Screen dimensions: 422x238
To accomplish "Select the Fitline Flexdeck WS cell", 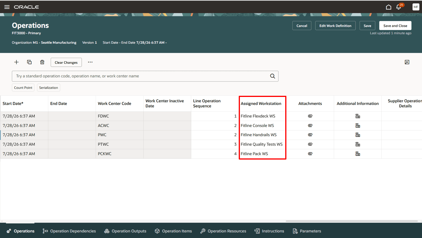I will pos(263,116).
